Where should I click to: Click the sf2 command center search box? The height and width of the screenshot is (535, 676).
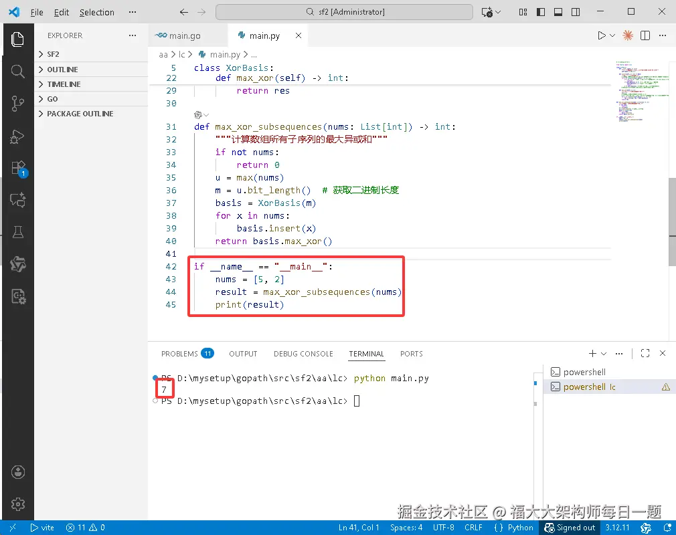(x=344, y=12)
